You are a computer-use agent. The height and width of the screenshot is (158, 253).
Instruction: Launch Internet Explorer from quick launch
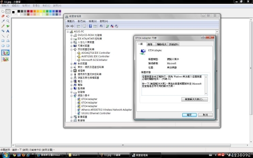point(28,155)
